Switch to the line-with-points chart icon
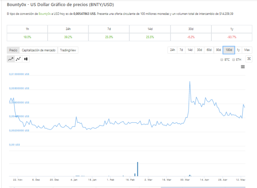This screenshot has width=257, height=188. [18, 59]
